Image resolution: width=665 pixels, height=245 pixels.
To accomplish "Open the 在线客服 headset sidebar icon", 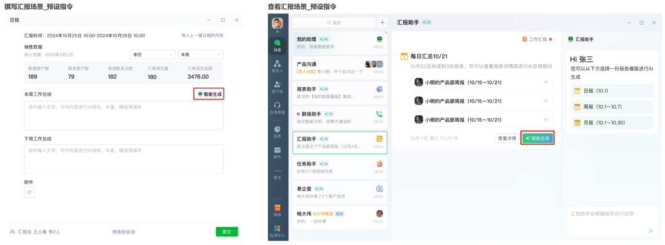I will (277, 107).
